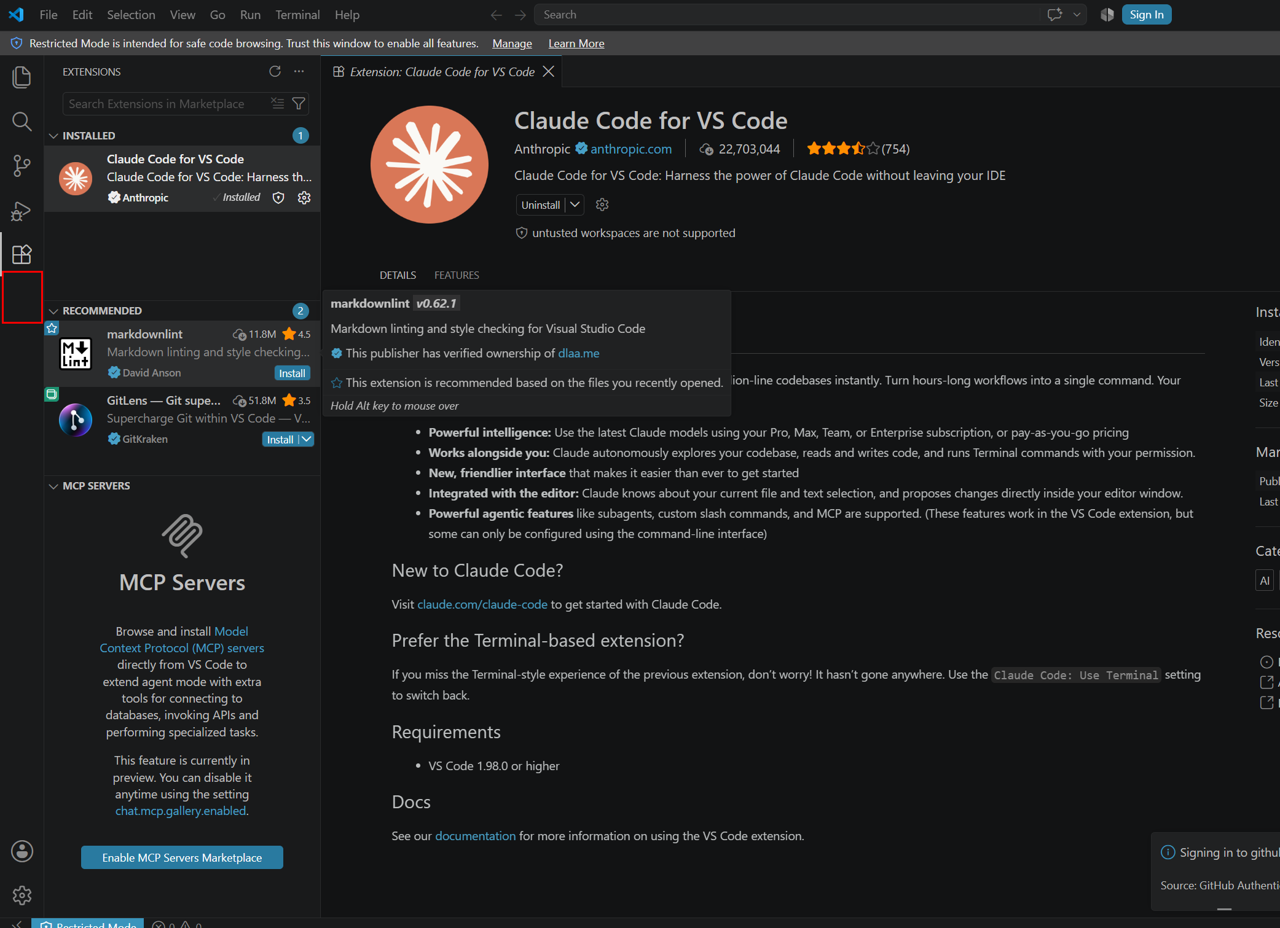Open the Run menu
The height and width of the screenshot is (928, 1280).
[250, 15]
